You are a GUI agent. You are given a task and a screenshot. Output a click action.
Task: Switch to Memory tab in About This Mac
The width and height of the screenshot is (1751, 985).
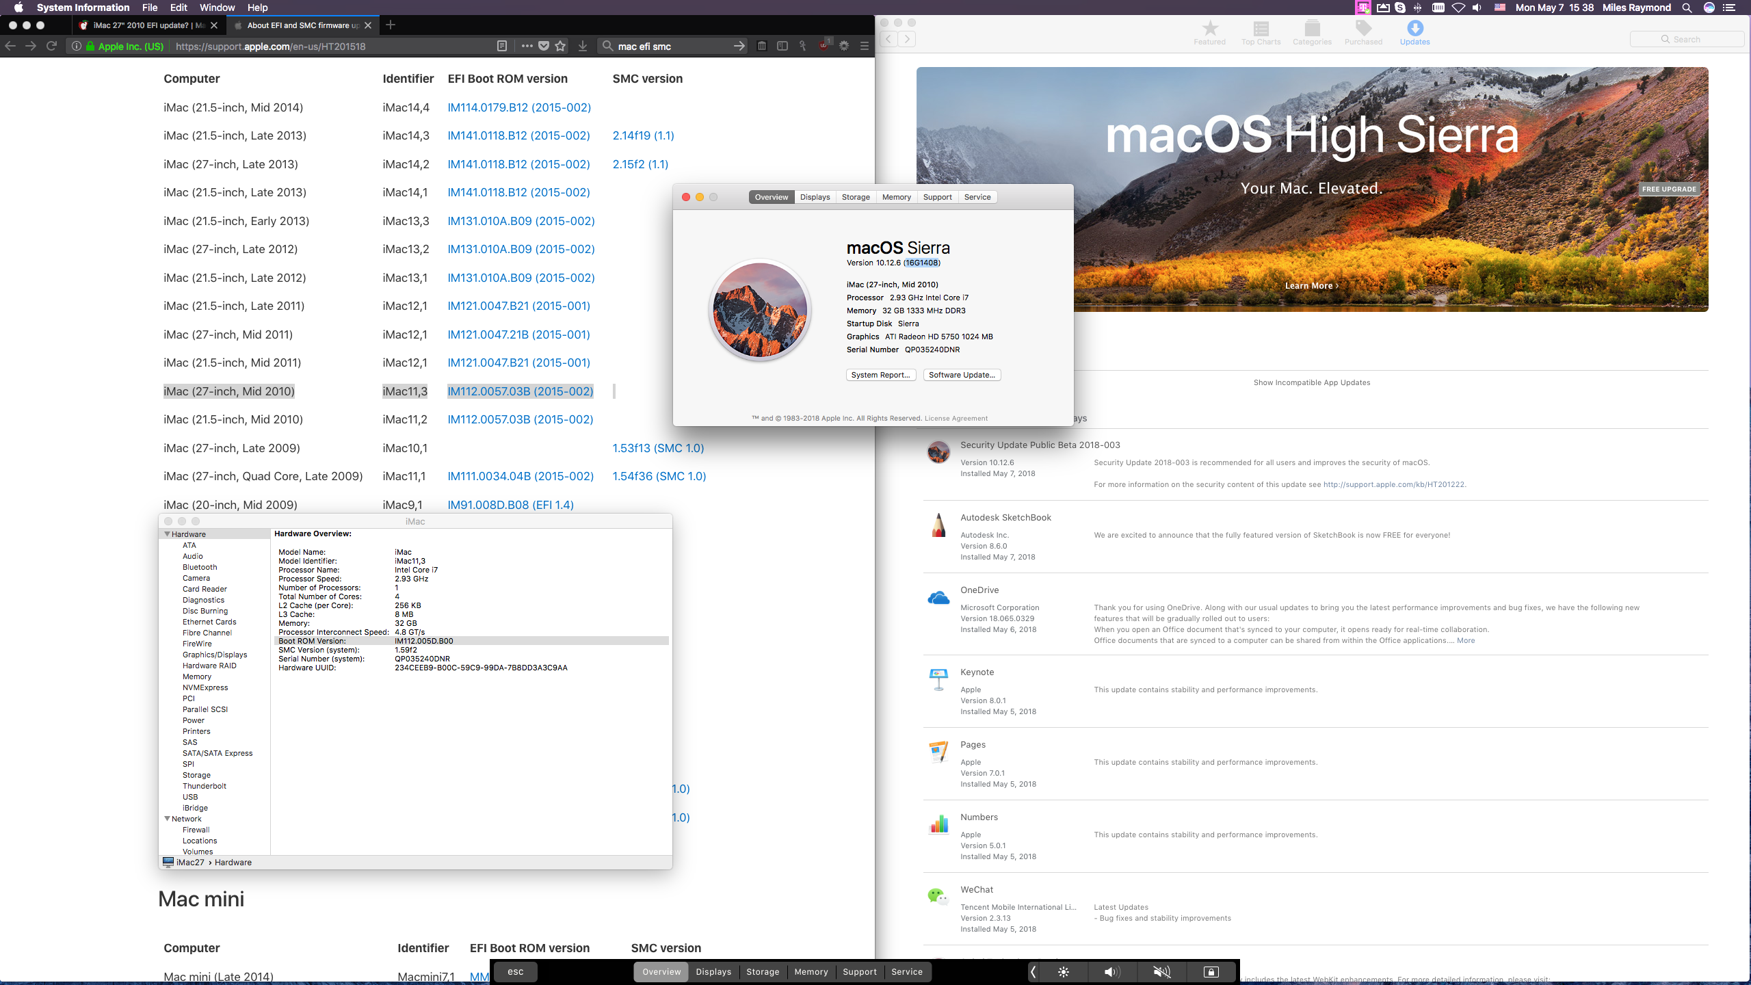point(896,197)
